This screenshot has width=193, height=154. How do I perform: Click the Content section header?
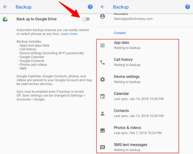(x=120, y=33)
